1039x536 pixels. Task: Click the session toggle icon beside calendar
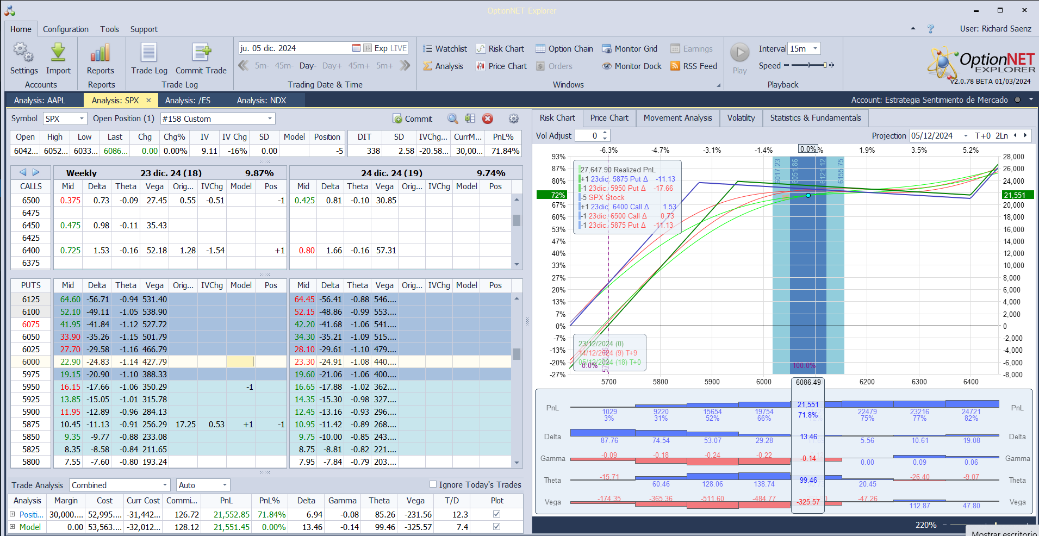[x=368, y=48]
